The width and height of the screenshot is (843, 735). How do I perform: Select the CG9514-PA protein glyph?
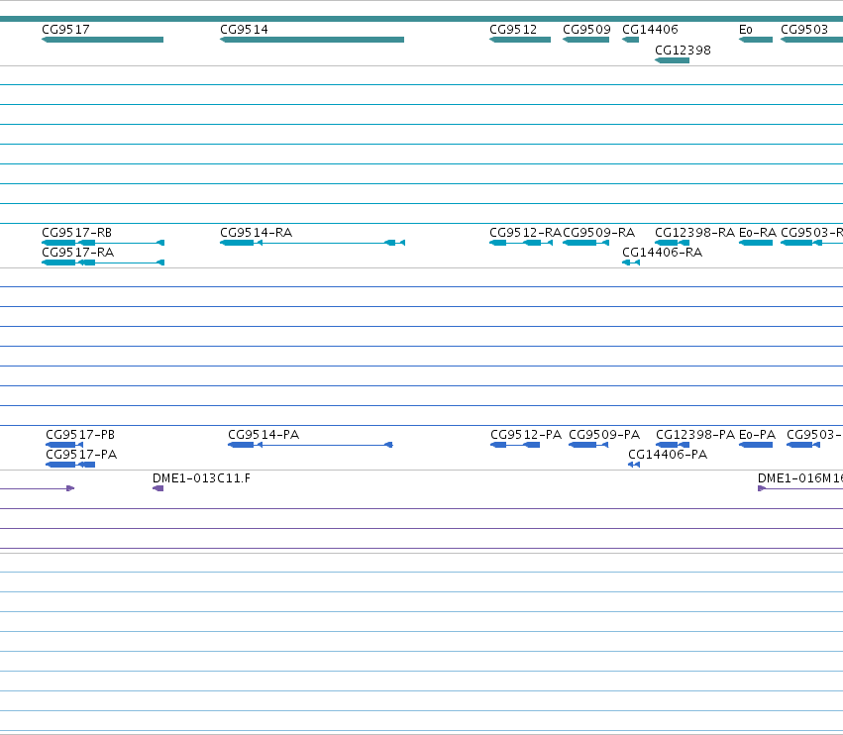click(x=310, y=445)
